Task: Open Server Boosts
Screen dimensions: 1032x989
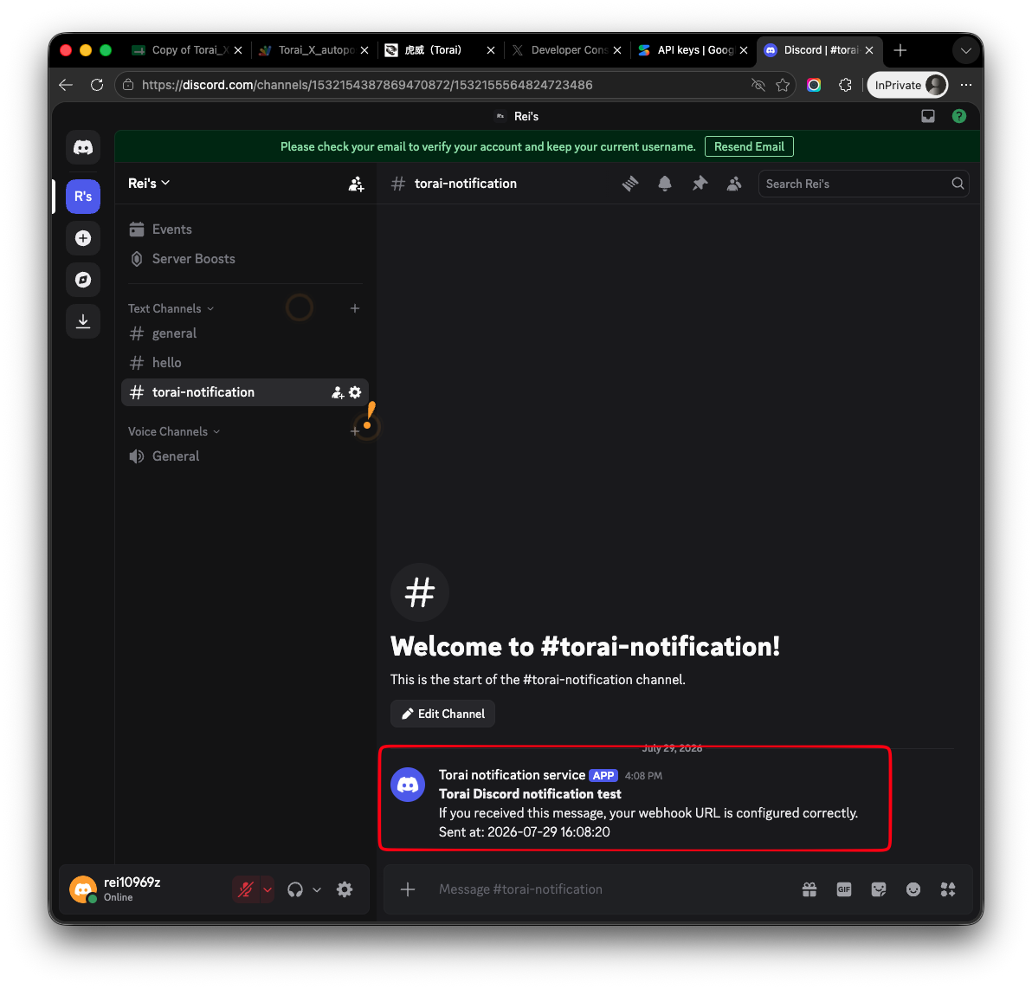Action: 245,259
